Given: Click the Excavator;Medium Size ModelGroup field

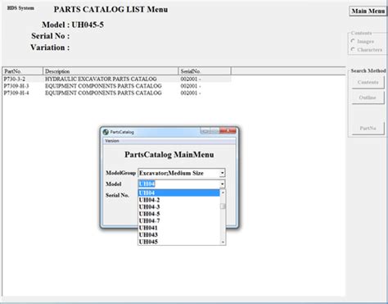Looking at the screenshot, I should pos(179,173).
